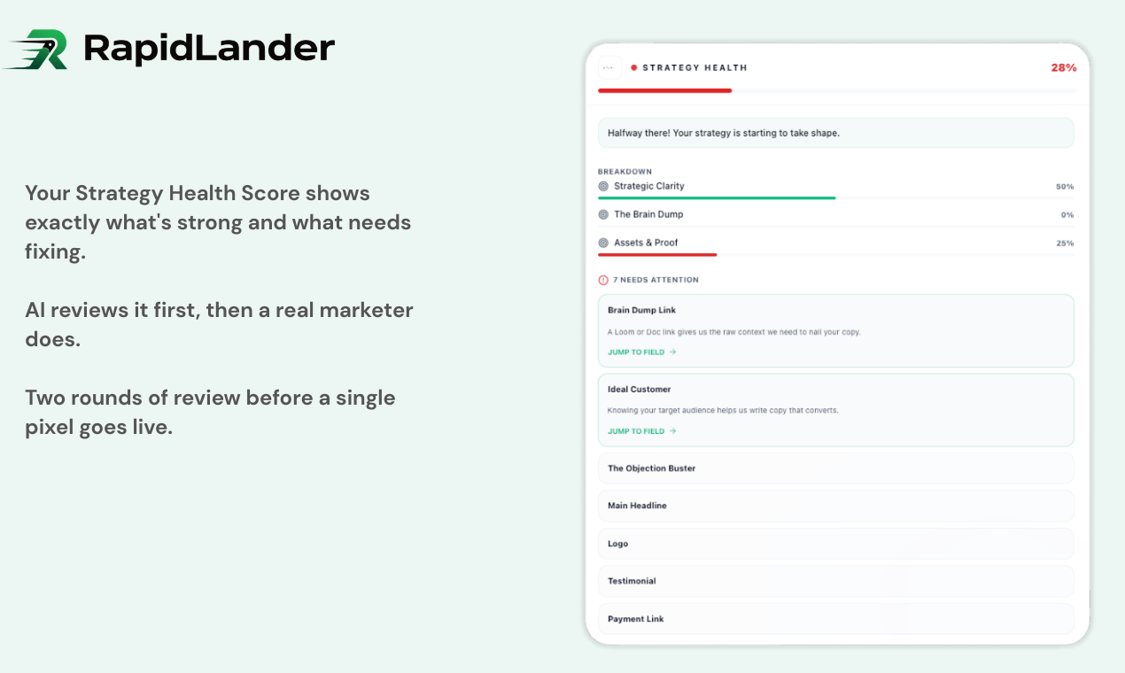This screenshot has width=1125, height=673.
Task: Click the halfway-there status message banner
Action: 835,133
